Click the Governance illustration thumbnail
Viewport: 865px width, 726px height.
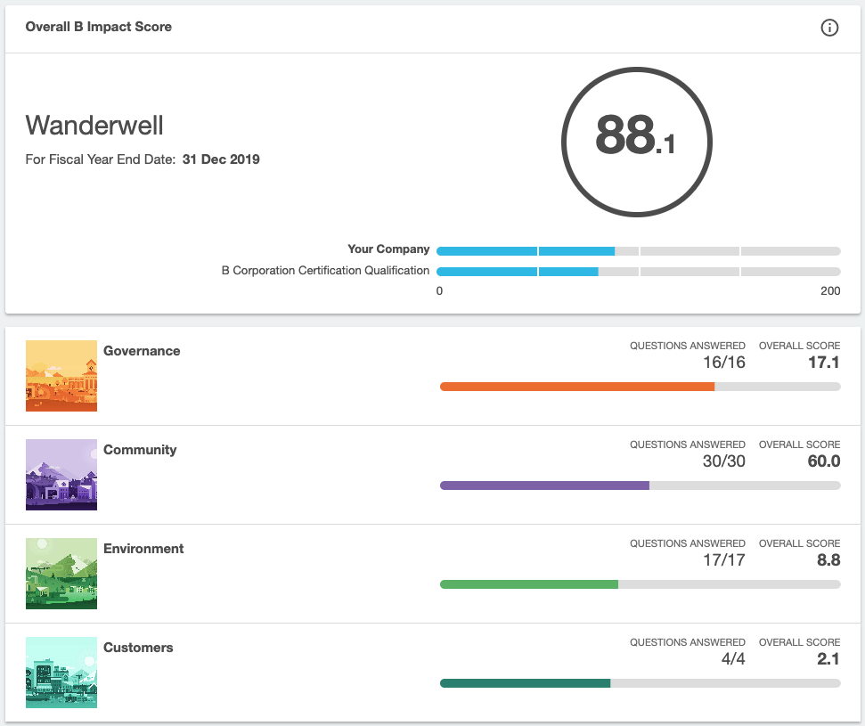pyautogui.click(x=61, y=376)
